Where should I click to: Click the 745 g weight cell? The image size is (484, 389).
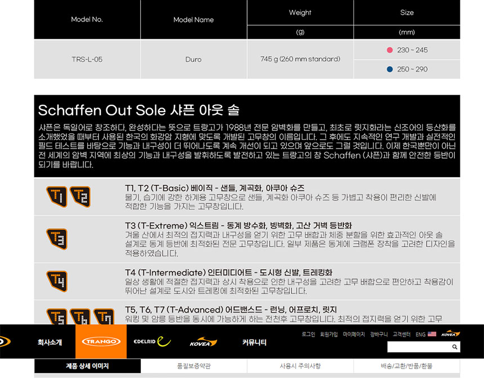[301, 59]
